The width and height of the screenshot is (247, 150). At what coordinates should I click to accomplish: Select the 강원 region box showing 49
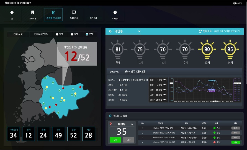tap(58, 134)
